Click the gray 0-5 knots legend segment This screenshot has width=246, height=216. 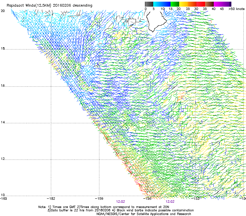point(149,4)
